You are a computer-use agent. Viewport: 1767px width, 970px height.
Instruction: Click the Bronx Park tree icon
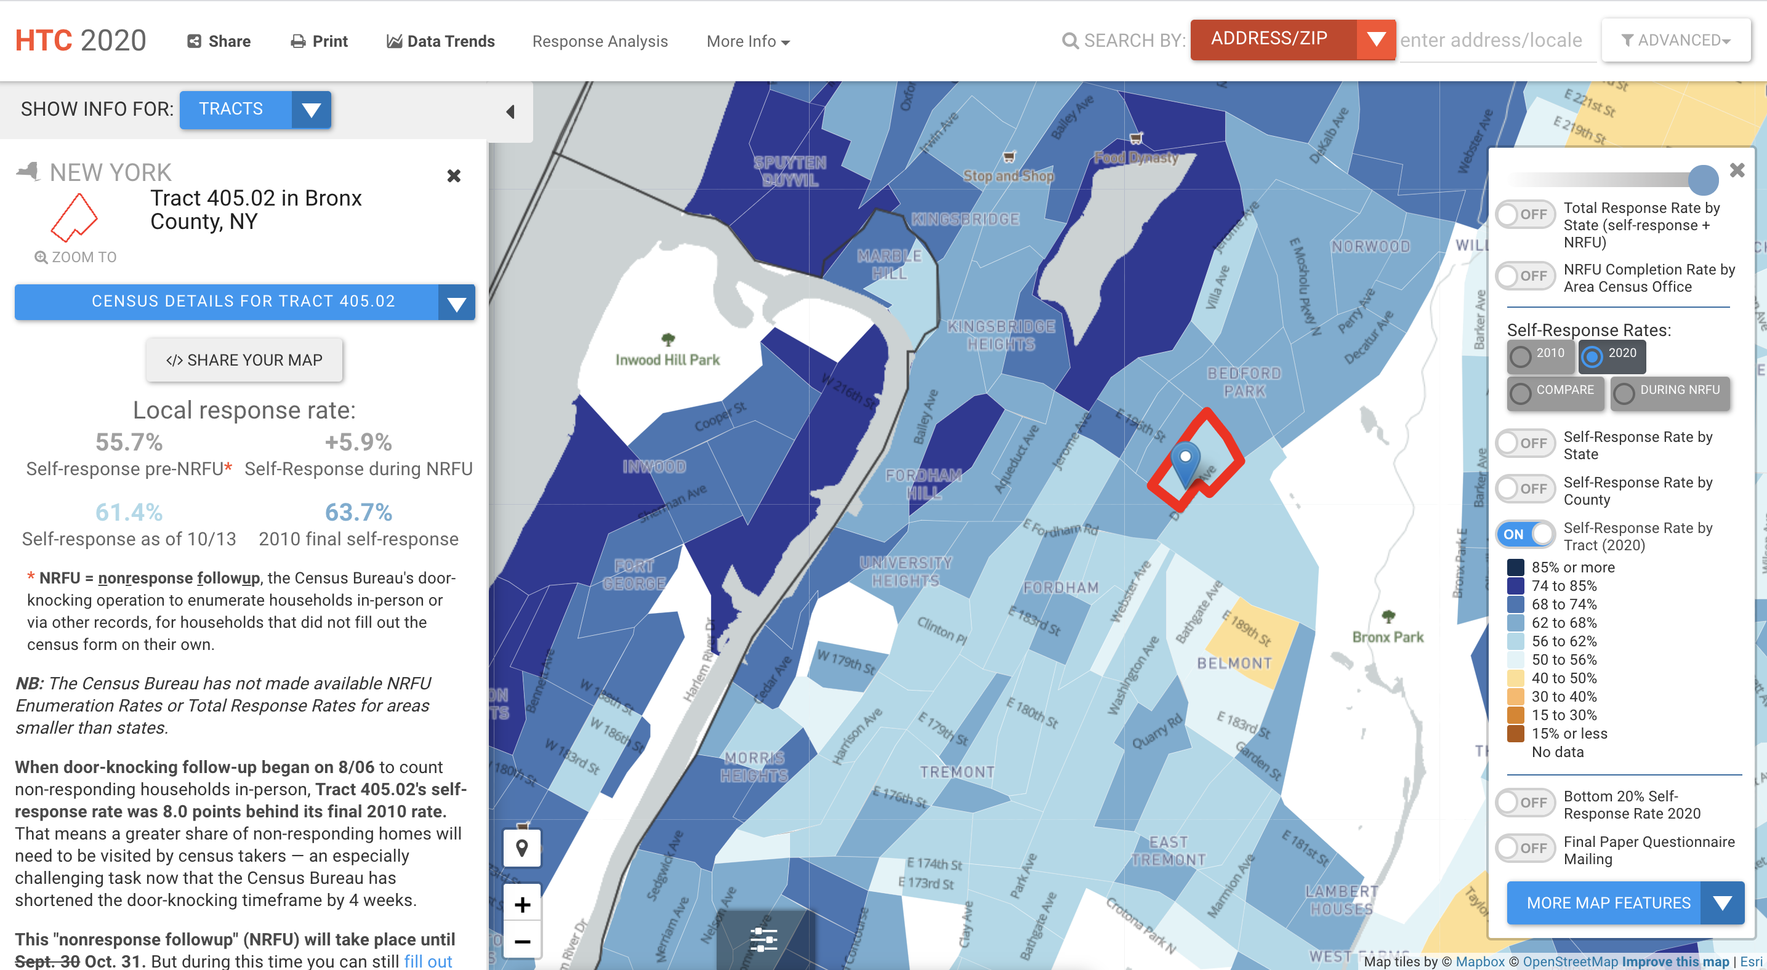[1388, 616]
